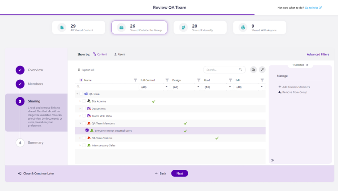
Task: Click the Next button
Action: (180, 173)
